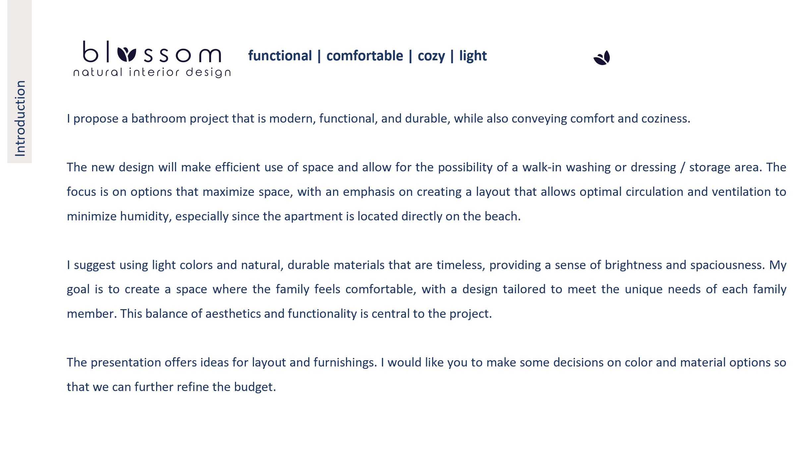Click the leaf symbol inside the blossom logo
797x452 pixels.
coord(127,54)
